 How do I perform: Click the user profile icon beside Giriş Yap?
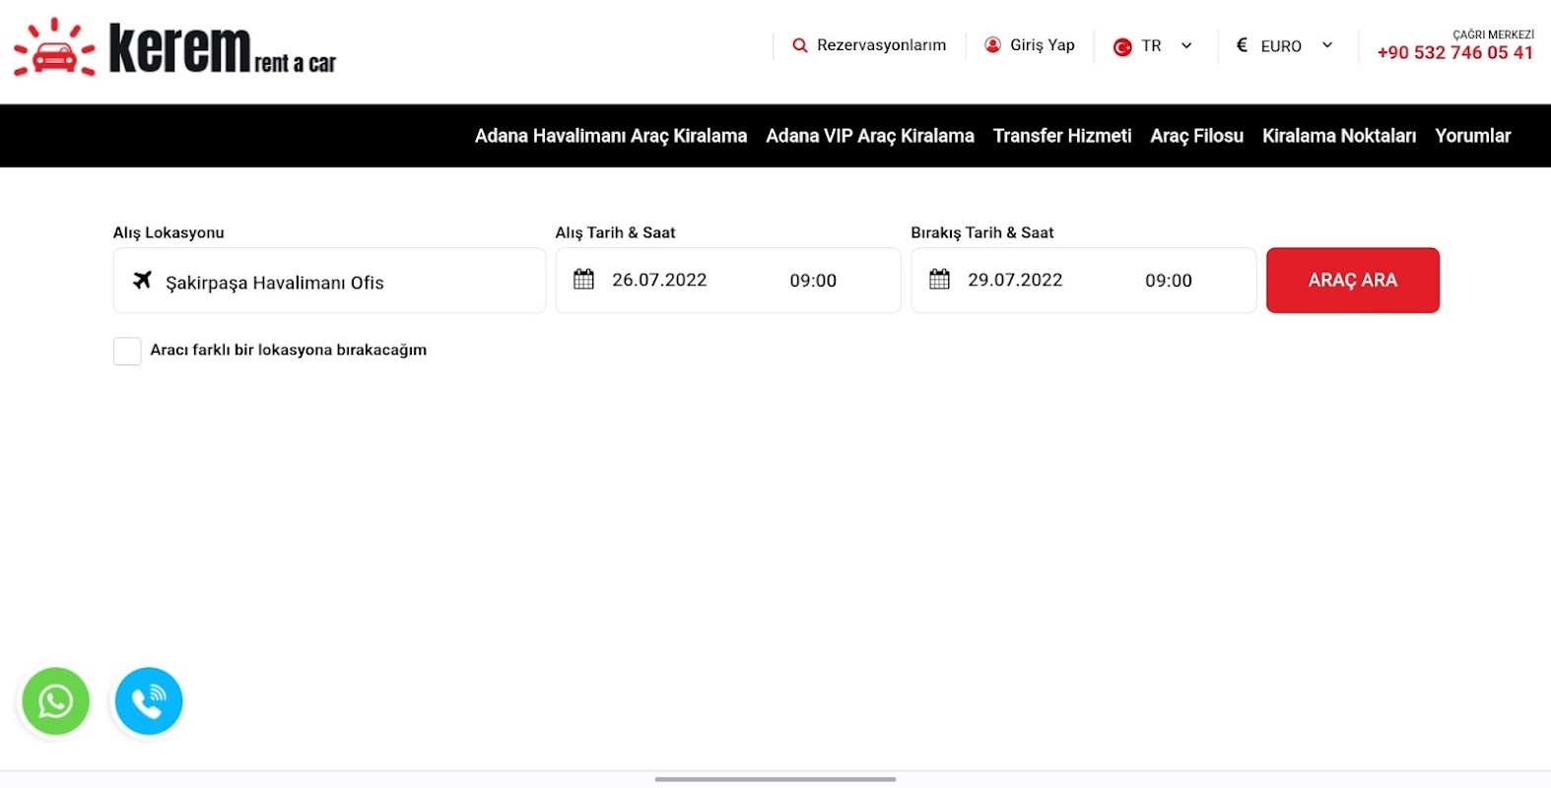993,44
